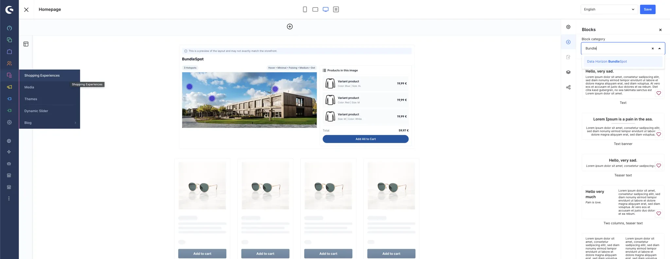The image size is (670, 259).
Task: Switch to form view mode
Action: click(336, 9)
